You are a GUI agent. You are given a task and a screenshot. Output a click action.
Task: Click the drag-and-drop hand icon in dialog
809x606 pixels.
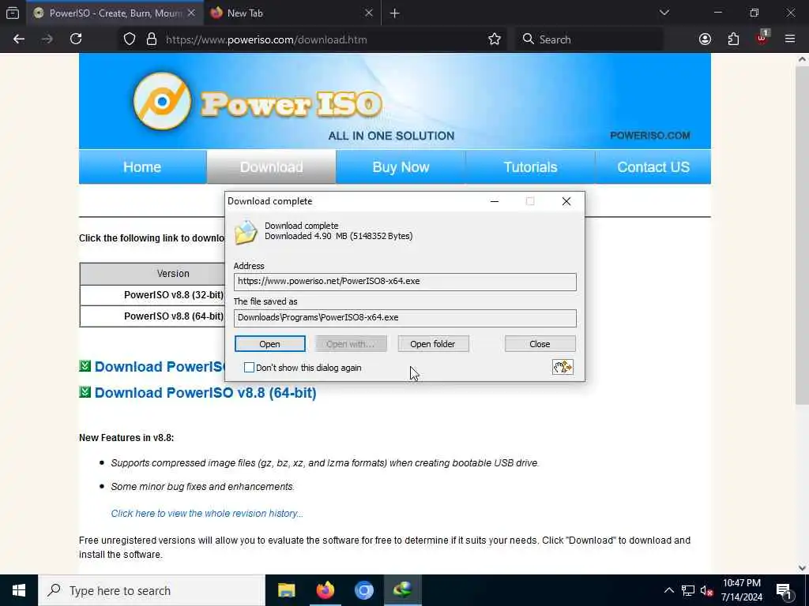click(563, 367)
